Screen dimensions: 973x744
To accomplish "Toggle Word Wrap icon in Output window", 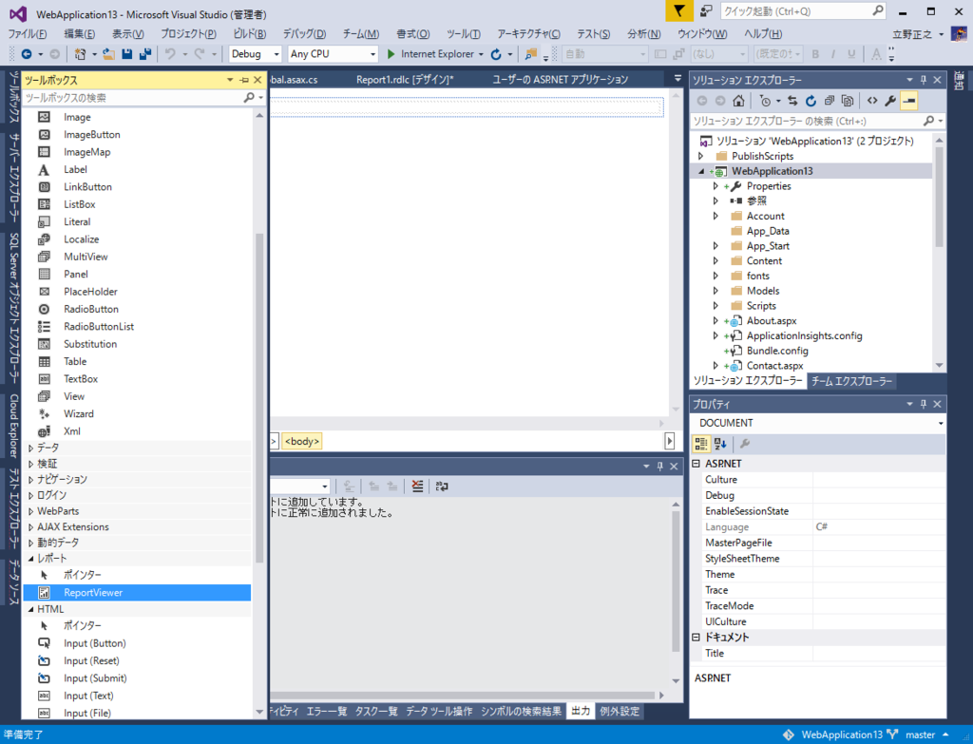I will coord(442,486).
